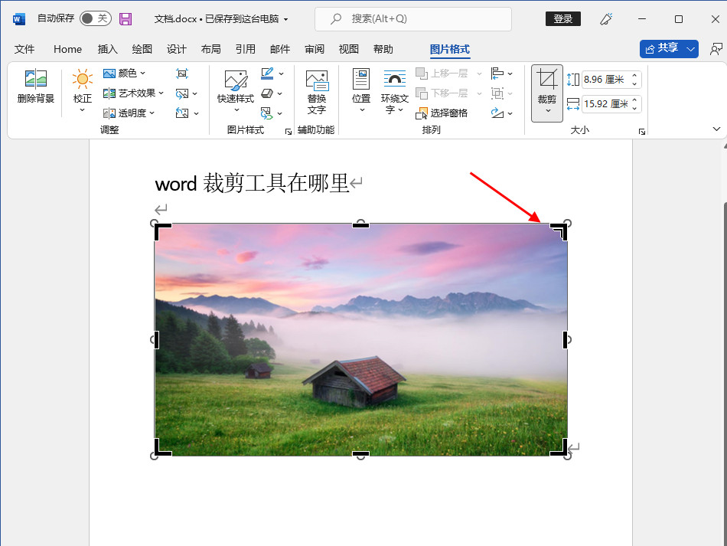
Task: Click the Picture Border pen icon
Action: [x=267, y=74]
